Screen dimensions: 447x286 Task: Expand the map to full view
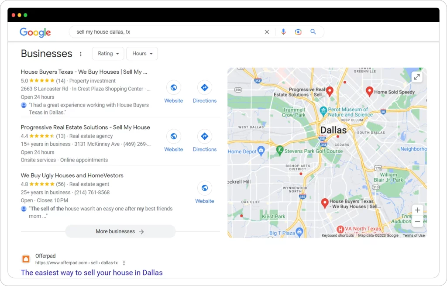[417, 77]
